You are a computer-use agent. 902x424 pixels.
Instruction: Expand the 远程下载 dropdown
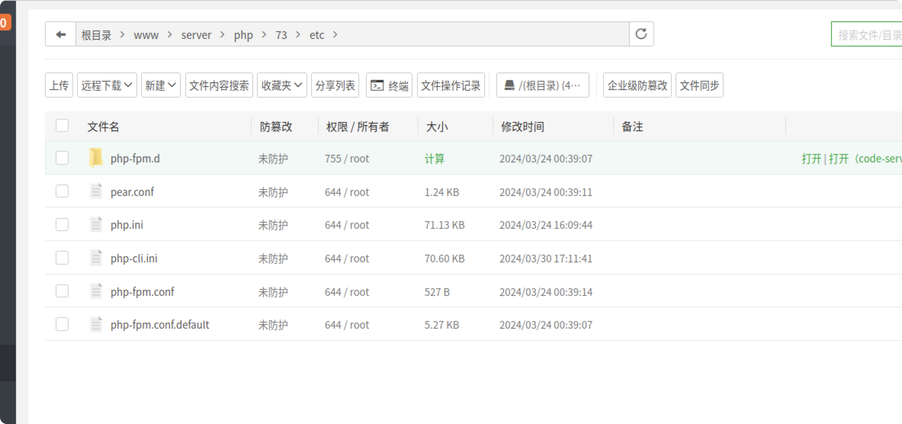107,85
